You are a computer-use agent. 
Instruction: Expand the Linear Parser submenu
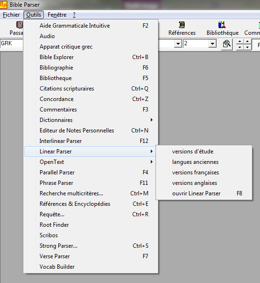(90, 152)
